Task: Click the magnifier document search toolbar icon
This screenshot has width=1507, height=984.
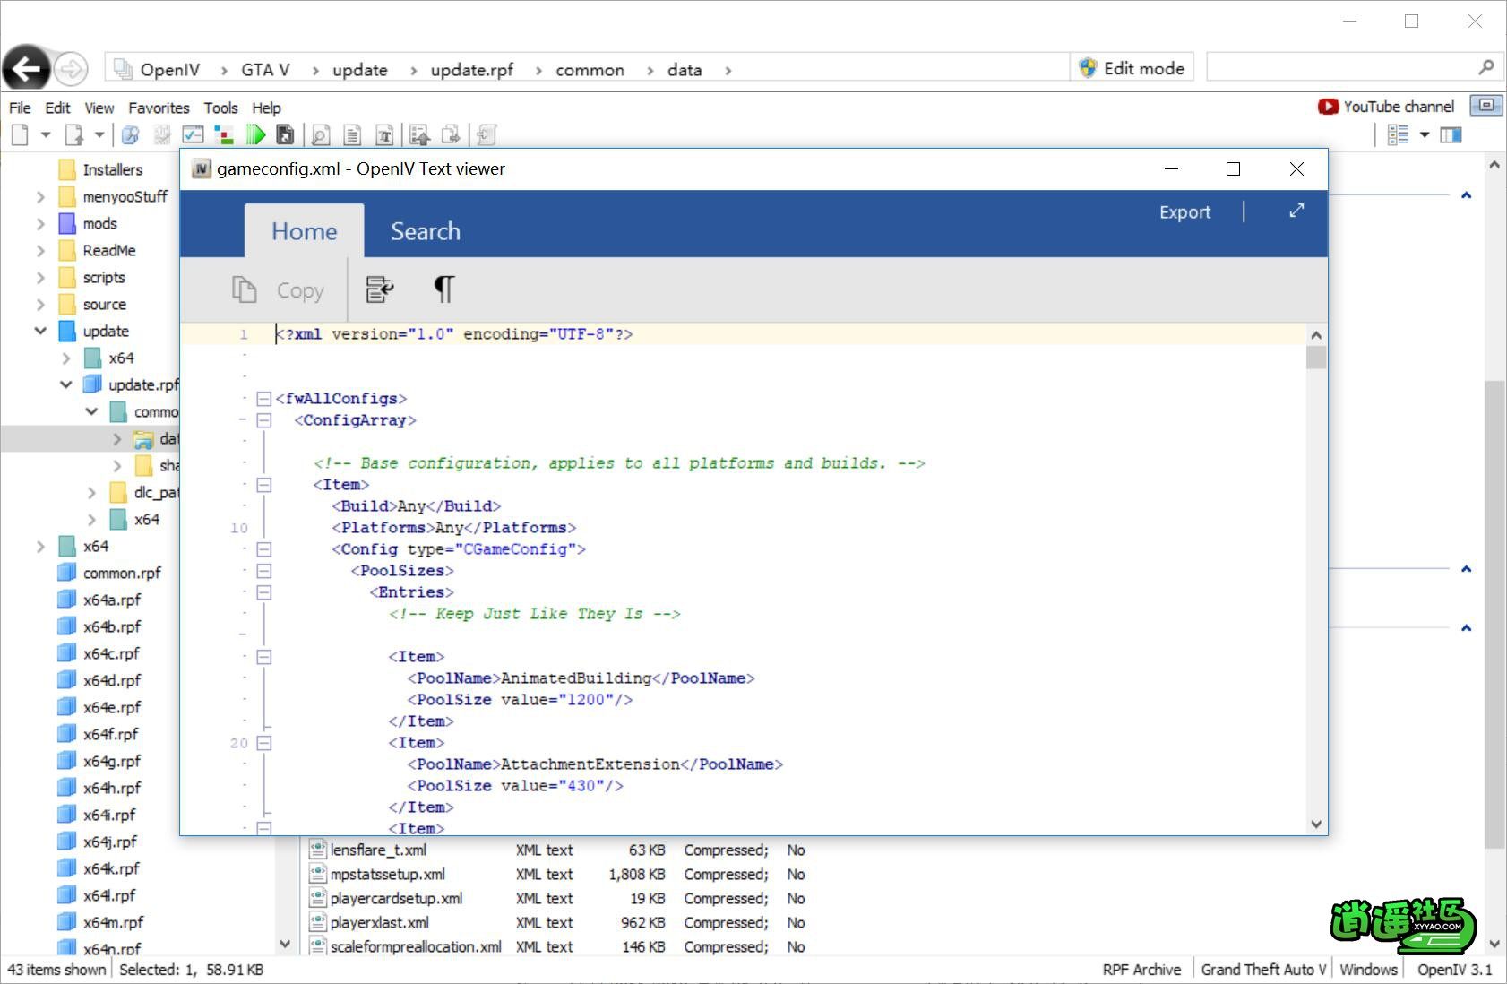Action: point(320,135)
